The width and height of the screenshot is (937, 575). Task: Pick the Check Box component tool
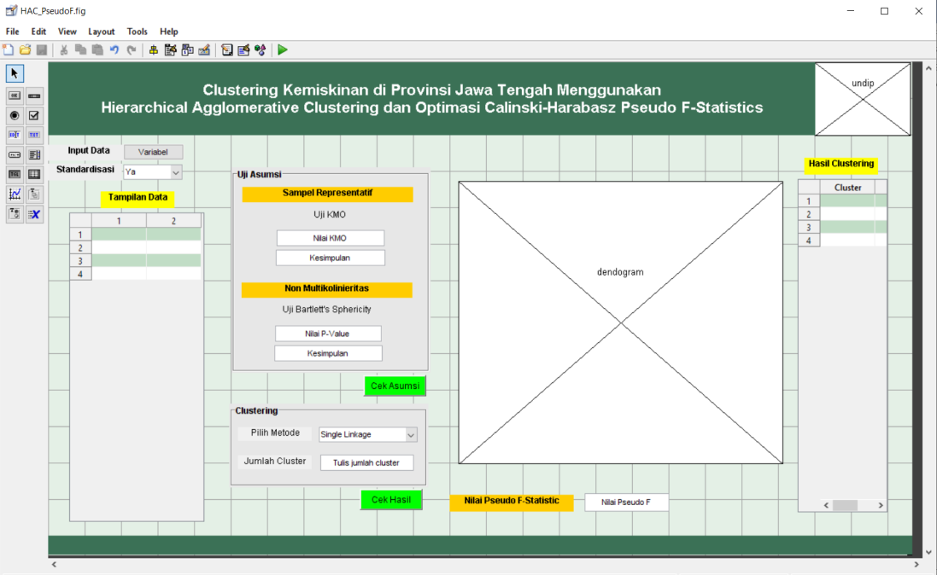(35, 115)
